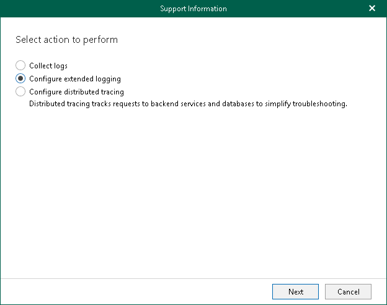Click the footer area left of Next

click(136, 292)
